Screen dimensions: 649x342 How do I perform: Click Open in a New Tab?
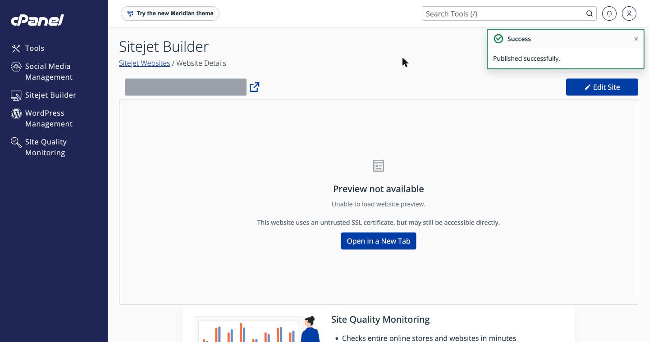(x=379, y=241)
